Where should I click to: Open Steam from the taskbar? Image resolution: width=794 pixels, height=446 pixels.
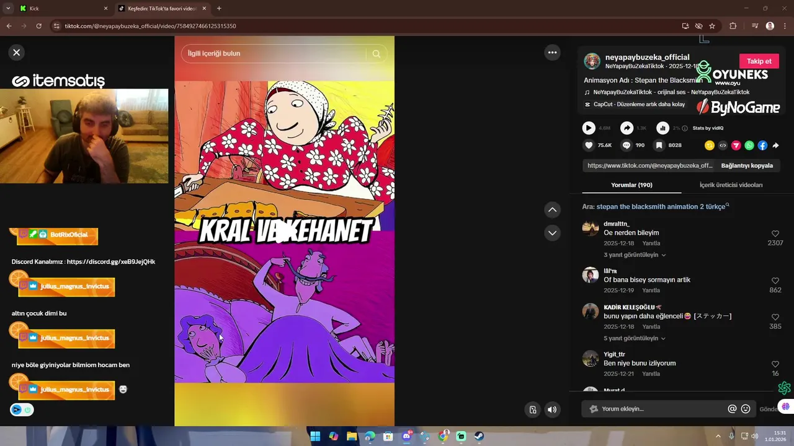point(480,436)
